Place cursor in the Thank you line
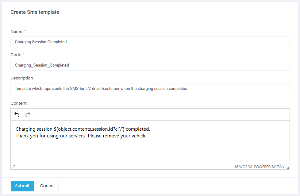Screen dimensions: 300x196 [x=82, y=136]
